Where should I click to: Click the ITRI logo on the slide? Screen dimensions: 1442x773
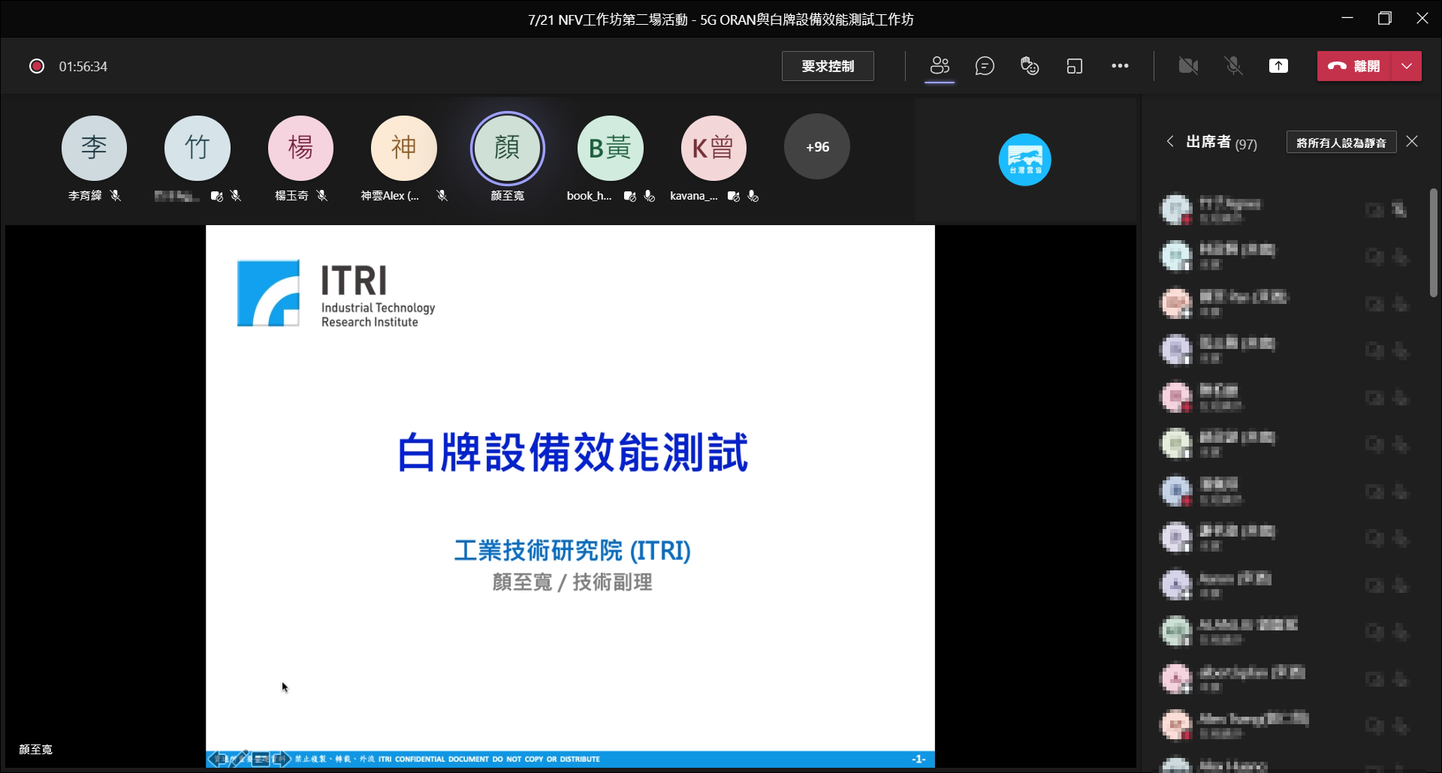pyautogui.click(x=336, y=293)
